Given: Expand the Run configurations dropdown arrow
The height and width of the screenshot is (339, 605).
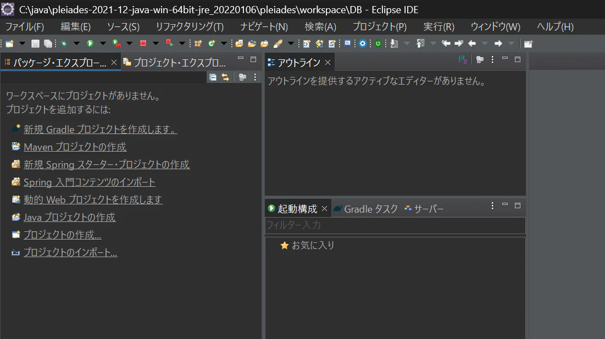Looking at the screenshot, I should 103,43.
